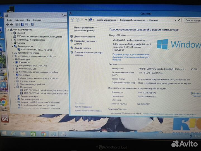
Task: Select Аудиовходы и аудиовыходы row
Action: (31, 40)
